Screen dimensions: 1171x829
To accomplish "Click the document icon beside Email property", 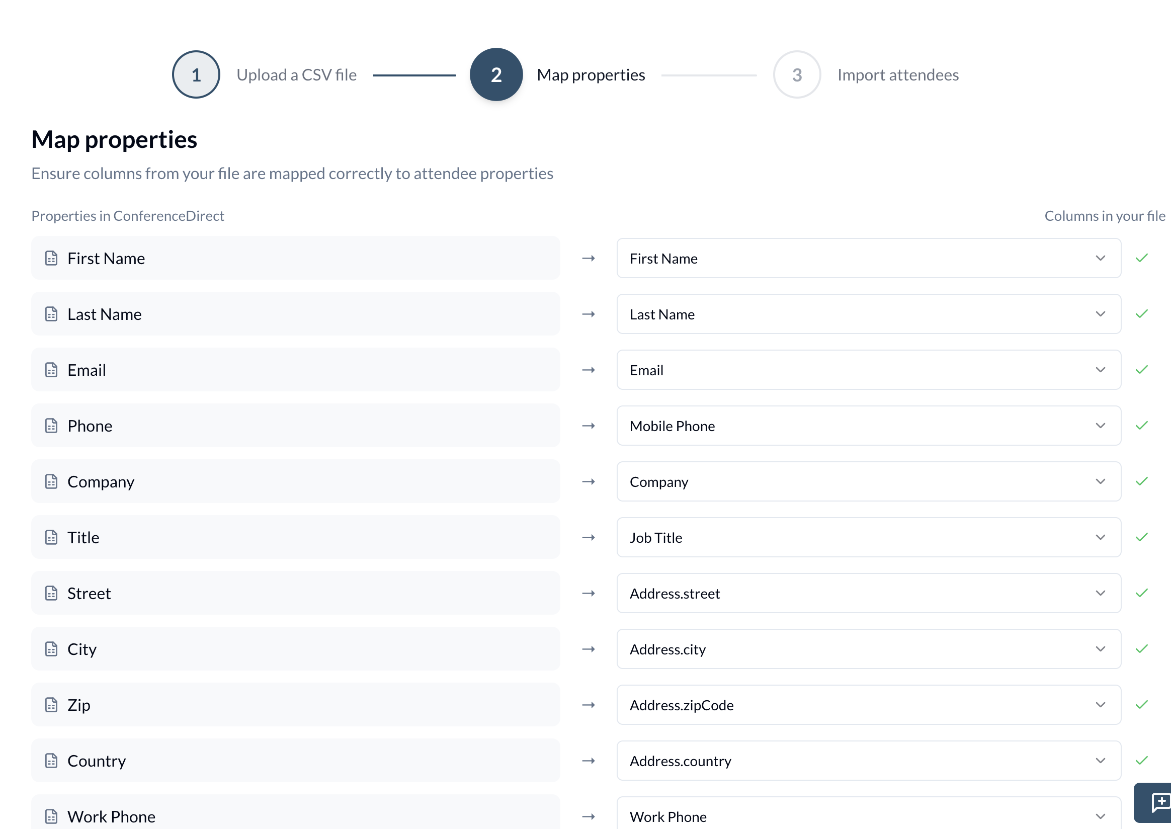I will pos(51,370).
